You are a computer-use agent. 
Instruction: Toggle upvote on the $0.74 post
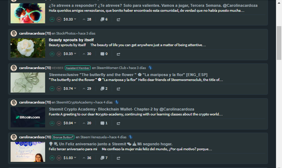pos(52,89)
